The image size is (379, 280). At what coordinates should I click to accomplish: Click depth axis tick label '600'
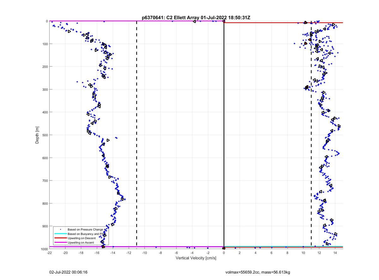click(45, 158)
